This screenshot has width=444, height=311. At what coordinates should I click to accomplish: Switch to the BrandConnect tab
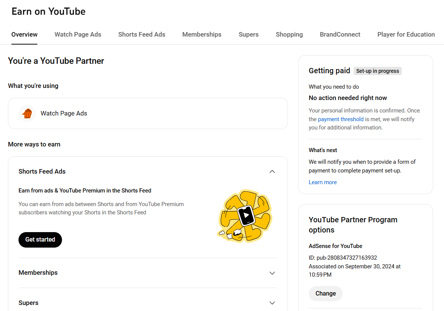click(340, 34)
